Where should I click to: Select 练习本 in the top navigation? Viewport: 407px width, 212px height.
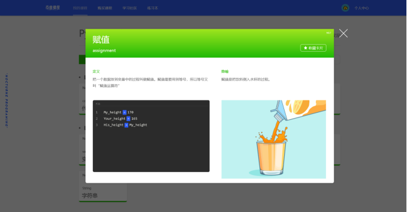[x=153, y=8]
